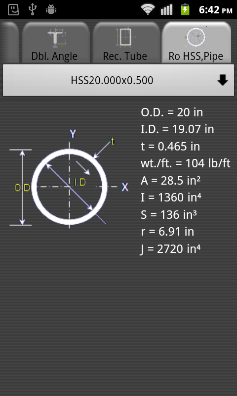The width and height of the screenshot is (237, 396).
Task: Tap the I = 1360 in⁴ value
Action: [x=171, y=198]
